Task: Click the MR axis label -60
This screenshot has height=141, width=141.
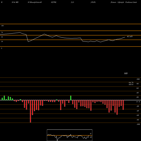Action: pos(138,115)
